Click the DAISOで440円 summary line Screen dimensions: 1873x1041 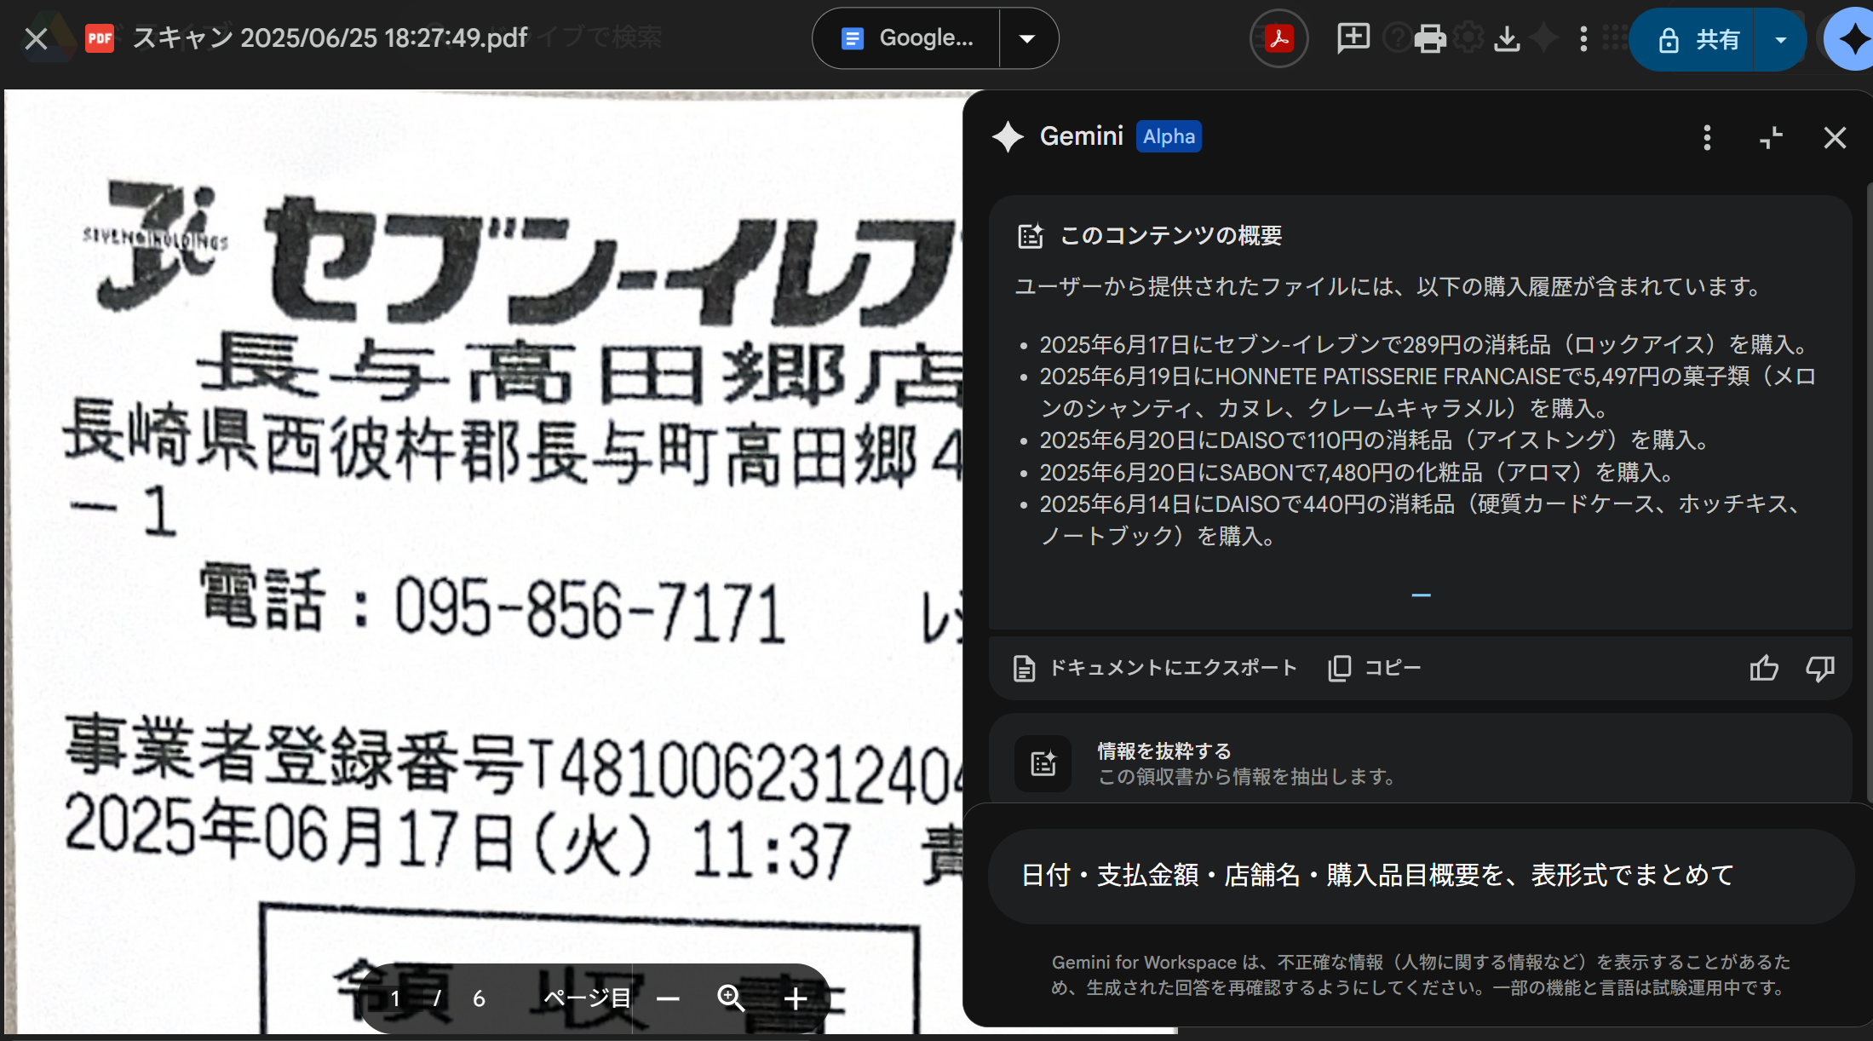click(1421, 520)
